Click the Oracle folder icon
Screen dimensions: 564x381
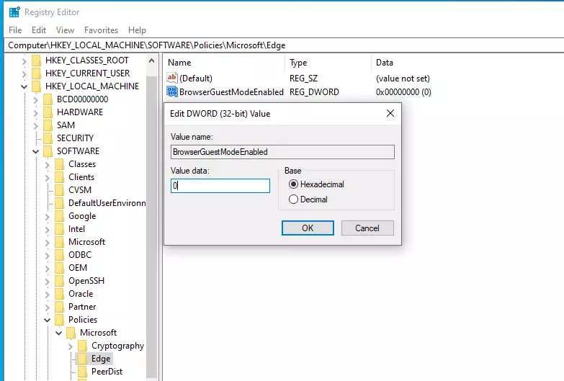click(59, 294)
